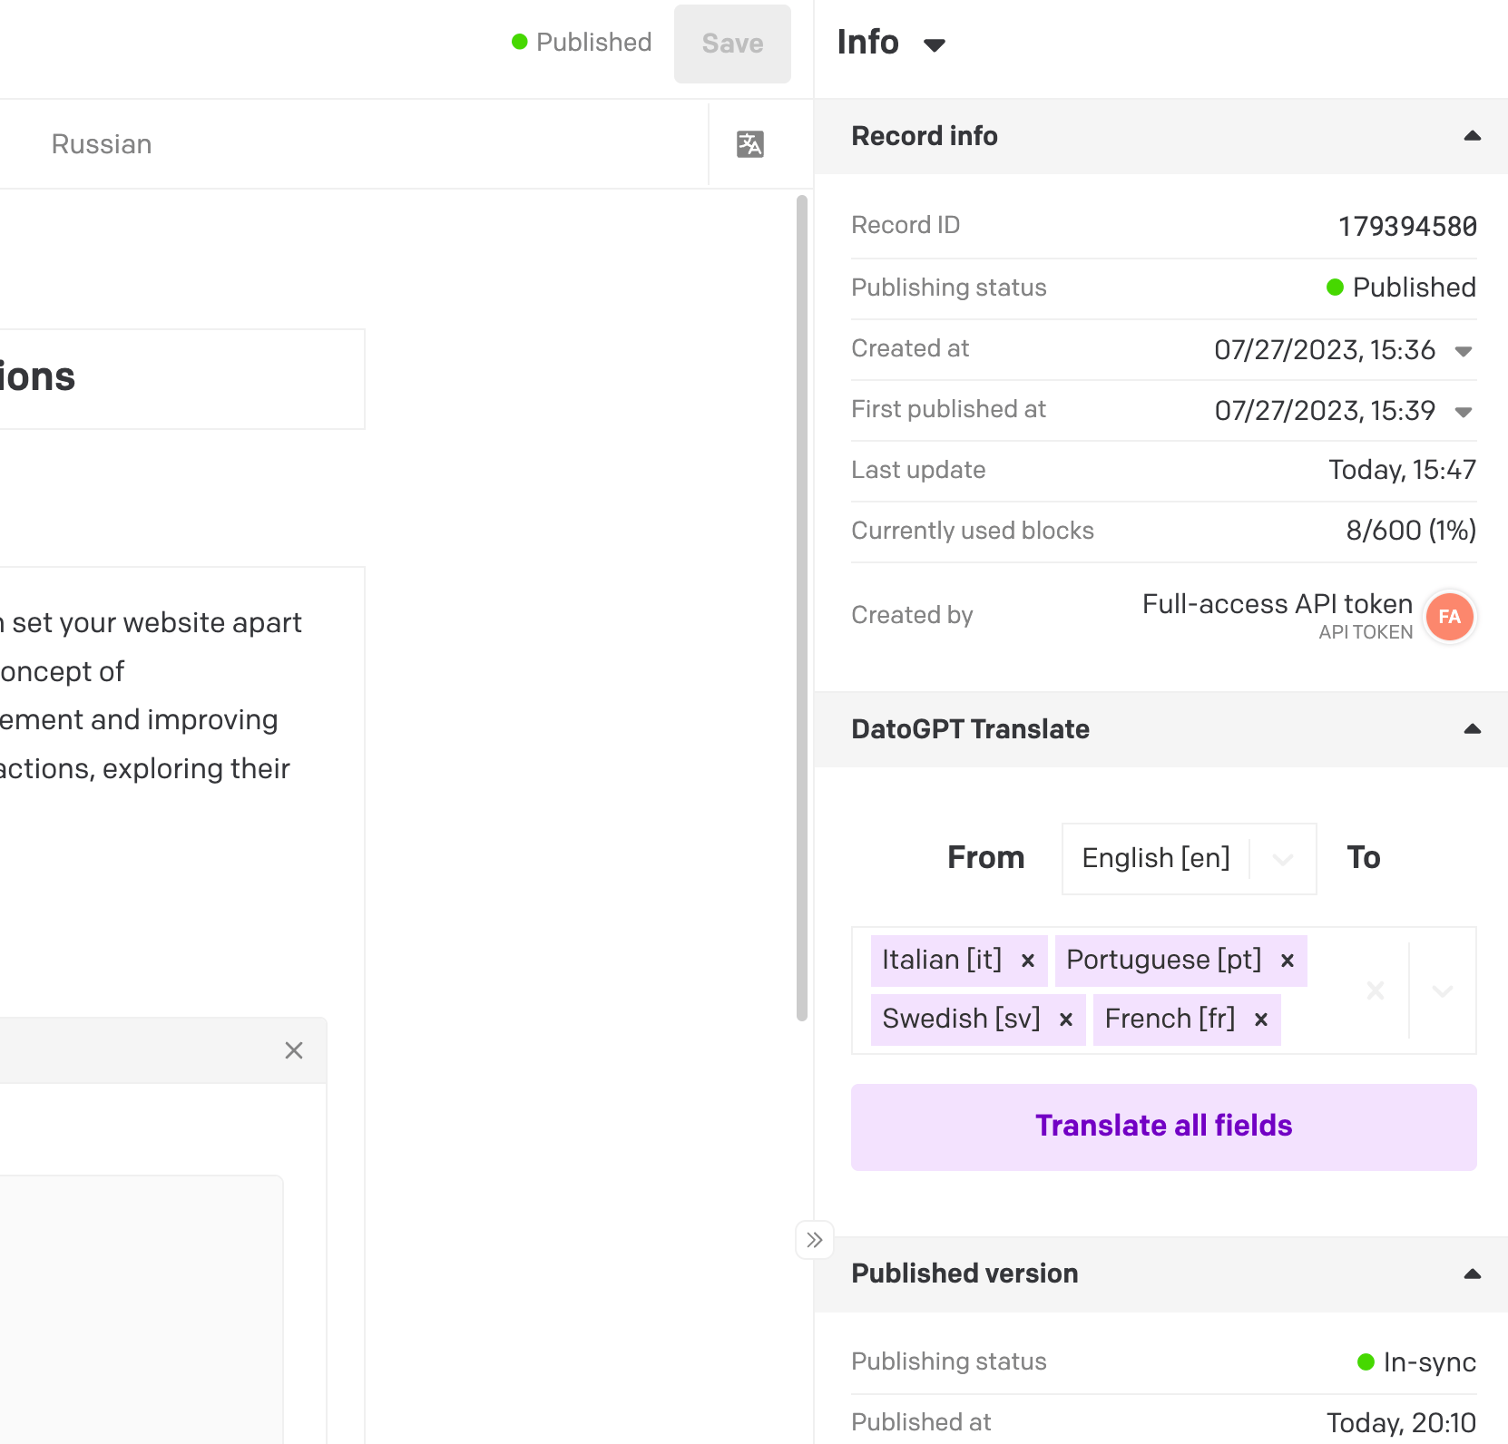1508x1444 pixels.
Task: Click the Save button
Action: 732,44
